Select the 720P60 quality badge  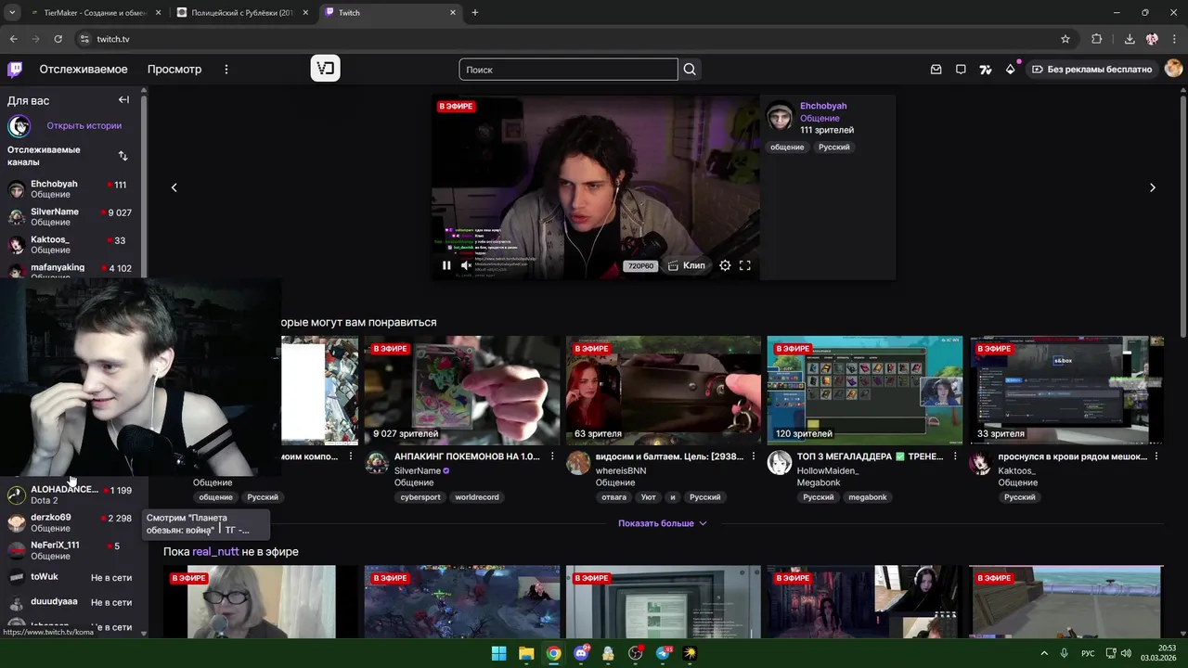coord(640,266)
